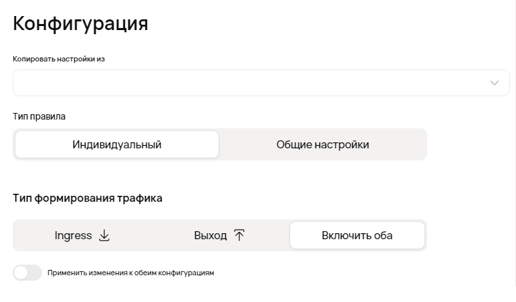This screenshot has height=302, width=516.
Task: Click the "Конфигурация" page heading
Action: click(80, 23)
